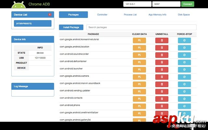Force-stop com.android.phone
208x130 pixels.
[184, 106]
